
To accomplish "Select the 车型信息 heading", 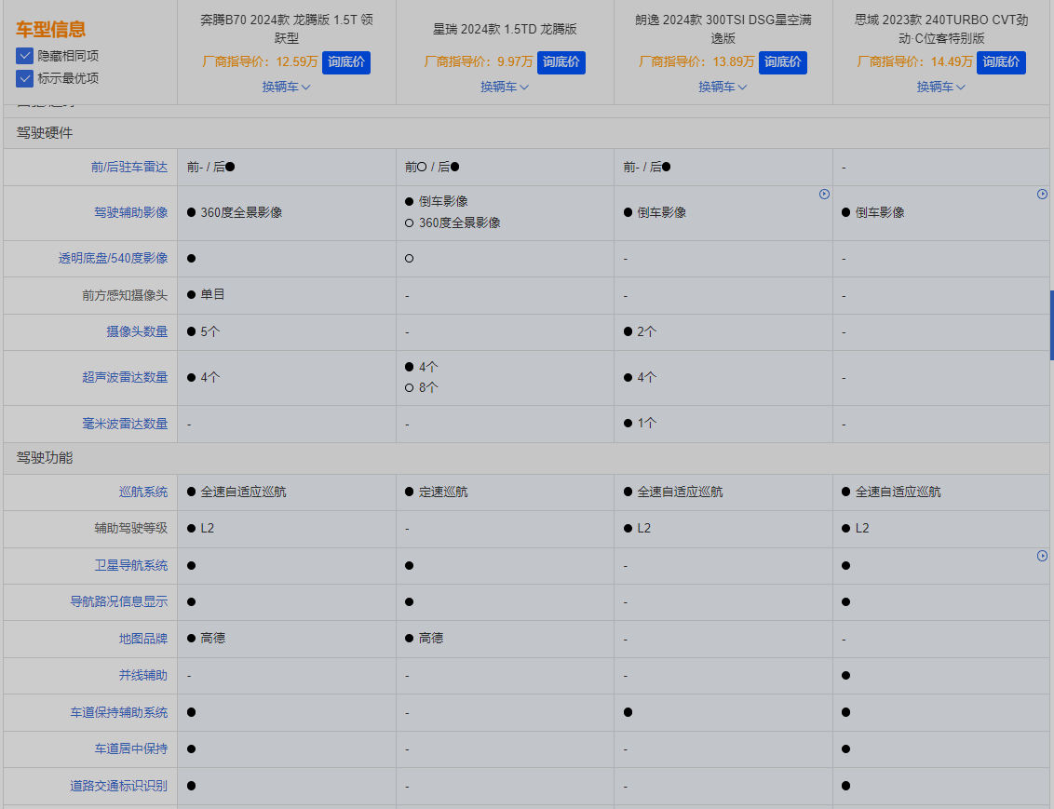I will 51,30.
